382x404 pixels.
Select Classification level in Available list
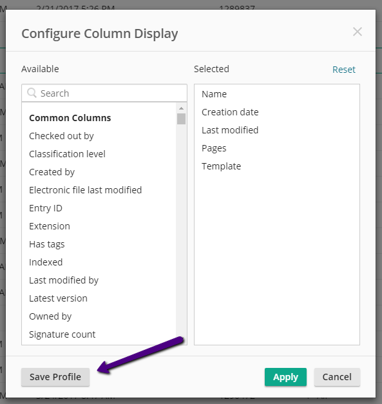pos(67,154)
